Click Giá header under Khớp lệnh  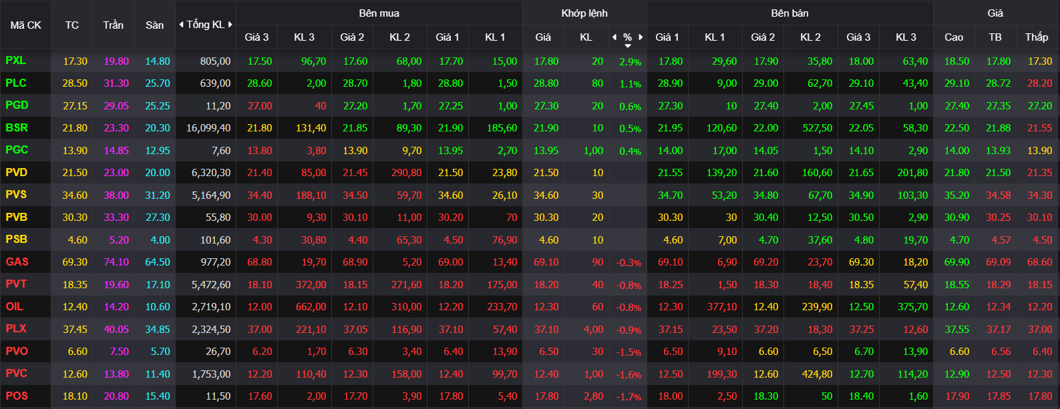coord(543,37)
